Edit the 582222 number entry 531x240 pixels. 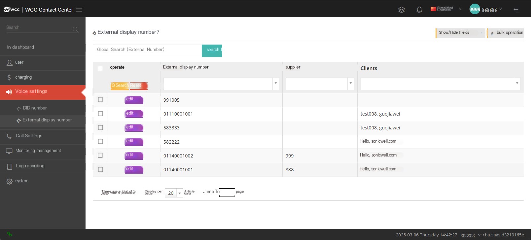134,141
